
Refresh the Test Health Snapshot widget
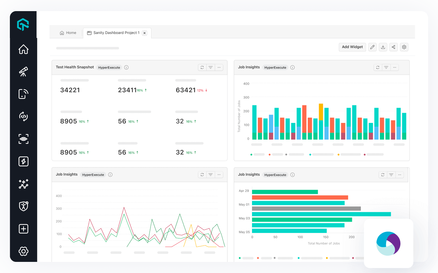click(x=202, y=67)
